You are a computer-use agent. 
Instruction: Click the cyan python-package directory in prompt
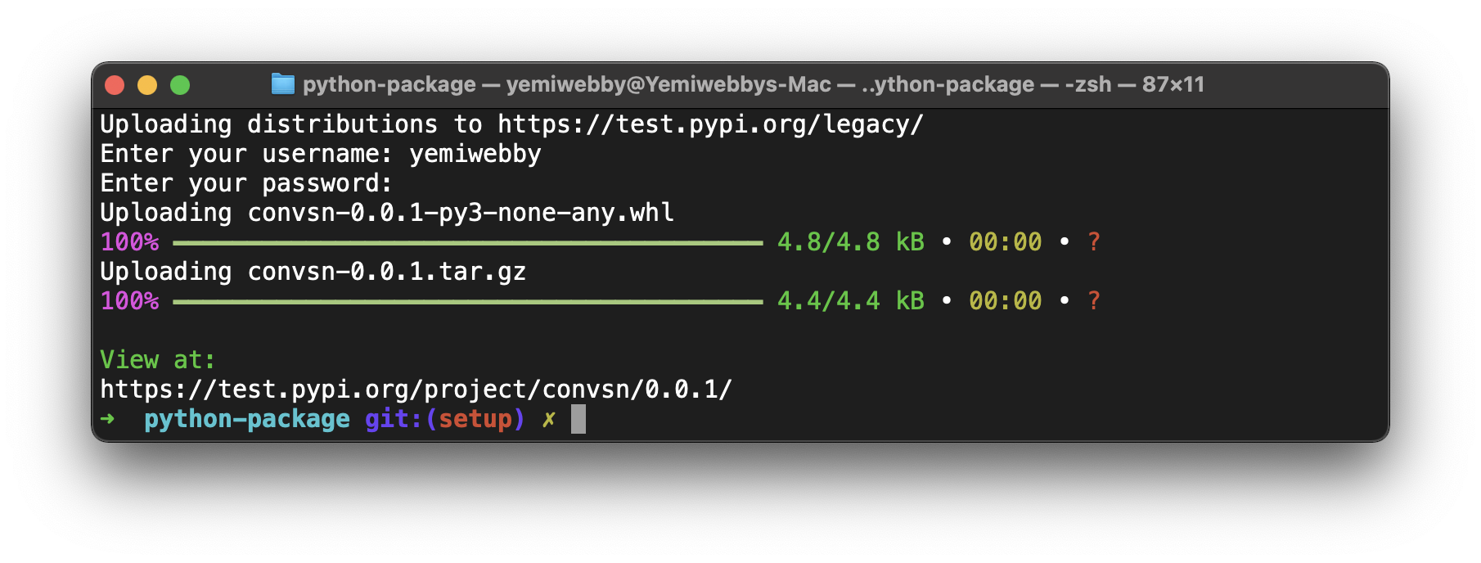pyautogui.click(x=247, y=419)
